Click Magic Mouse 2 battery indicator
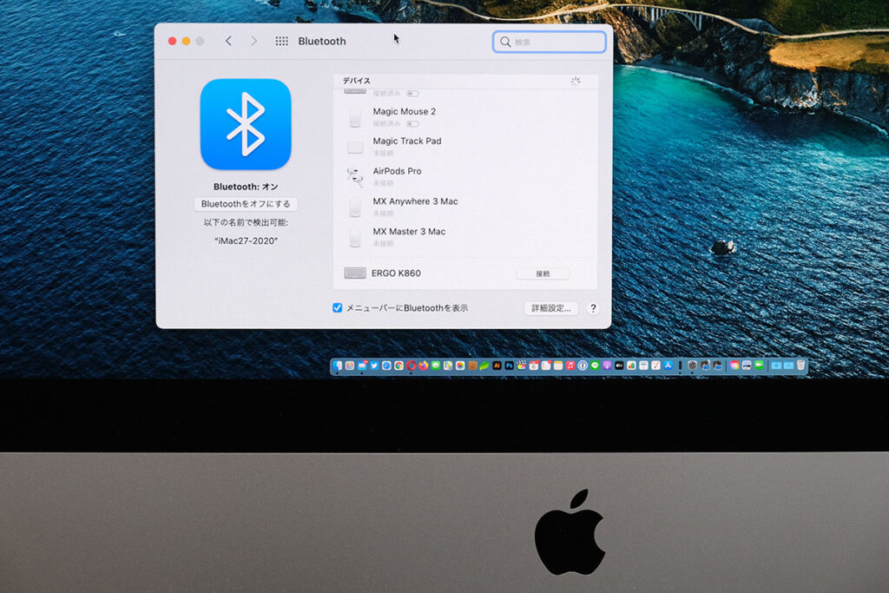 tap(412, 123)
